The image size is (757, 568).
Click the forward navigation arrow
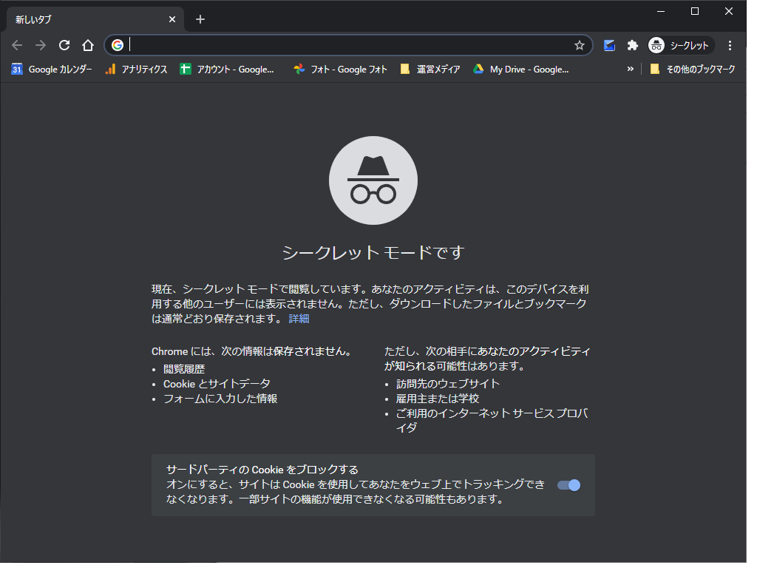41,45
